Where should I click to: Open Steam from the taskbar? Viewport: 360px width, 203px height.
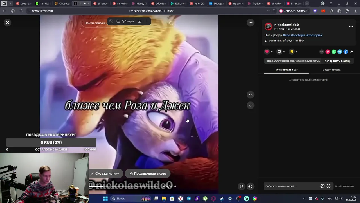tap(222, 198)
